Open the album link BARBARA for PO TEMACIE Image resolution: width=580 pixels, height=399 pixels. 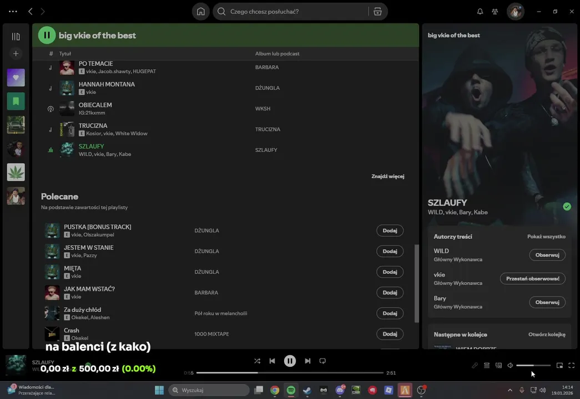(x=267, y=67)
